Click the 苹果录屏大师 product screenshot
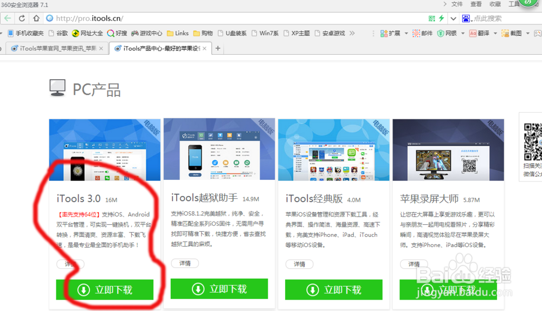Screen dimensions: 542x311 pyautogui.click(x=448, y=150)
